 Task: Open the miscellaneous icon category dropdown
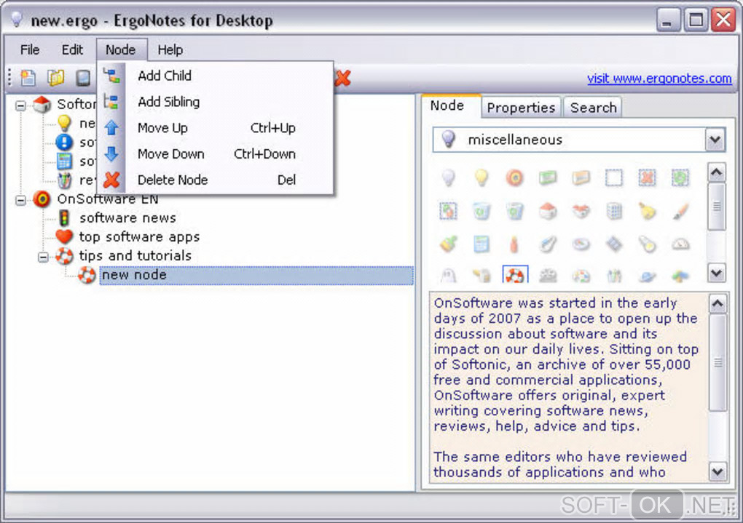(715, 140)
